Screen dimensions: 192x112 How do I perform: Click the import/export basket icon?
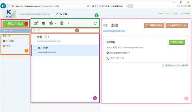pyautogui.click(x=51, y=23)
